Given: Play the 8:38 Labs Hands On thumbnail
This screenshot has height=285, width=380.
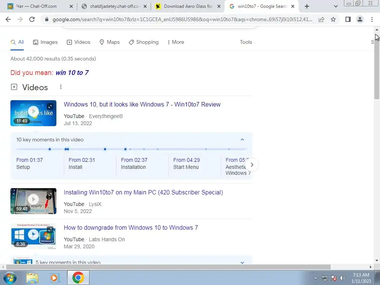Looking at the screenshot, I should click(x=33, y=236).
